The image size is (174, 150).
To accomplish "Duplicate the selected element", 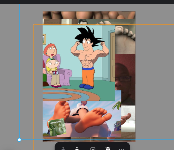I will 93,149.
